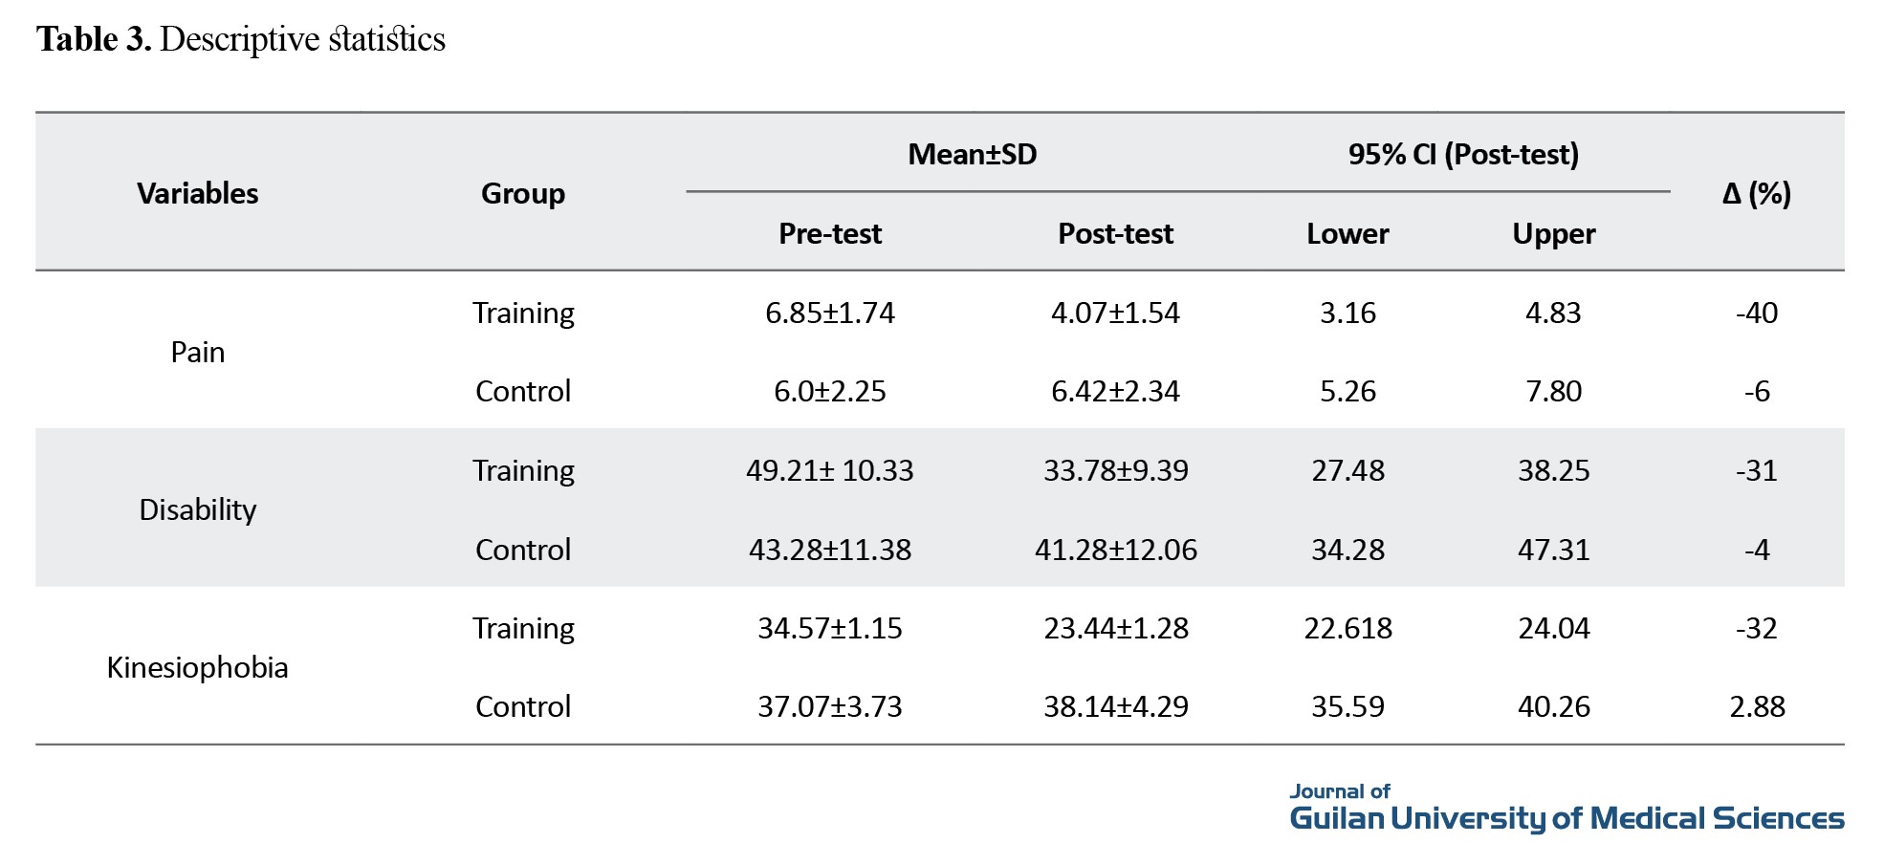Open the Guilan University of Medical Sciences logo
Screen dimensions: 1884x843
(x=1566, y=809)
